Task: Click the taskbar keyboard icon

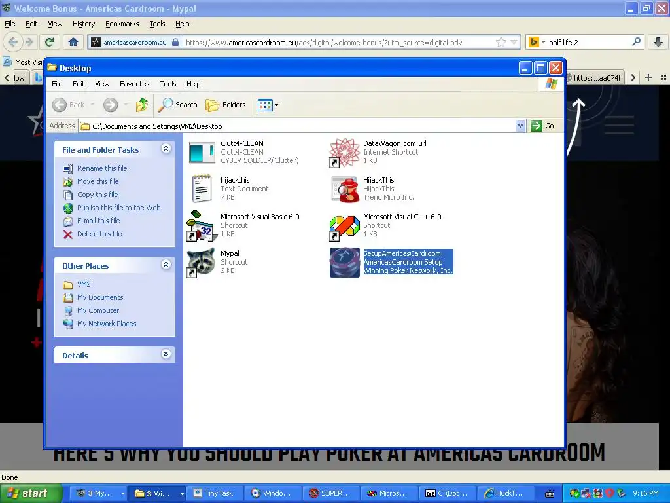Action: pos(550,494)
